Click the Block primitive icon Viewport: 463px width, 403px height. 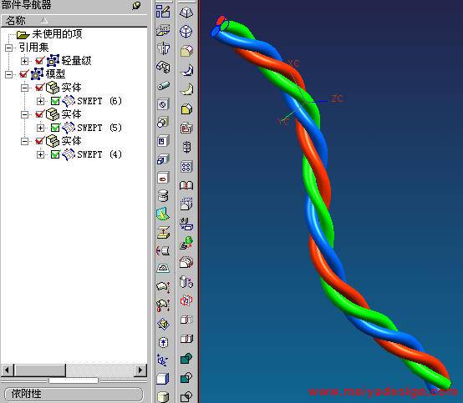click(163, 379)
